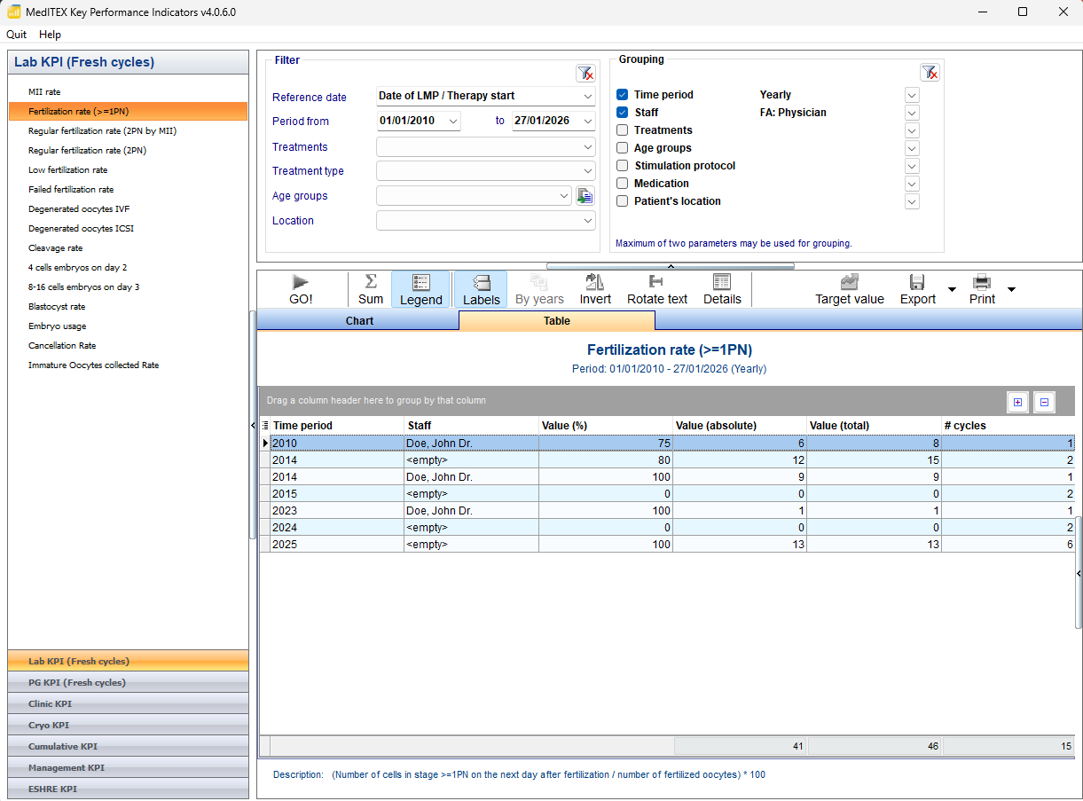
Task: Click the 2023 Doe, John Dr. staff cell
Action: coord(471,510)
